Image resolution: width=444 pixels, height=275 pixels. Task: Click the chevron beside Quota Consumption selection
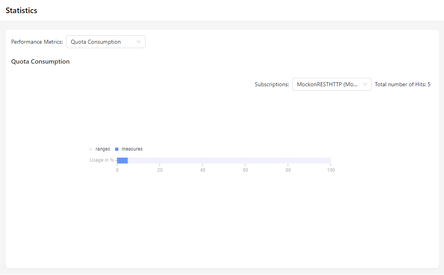[139, 42]
